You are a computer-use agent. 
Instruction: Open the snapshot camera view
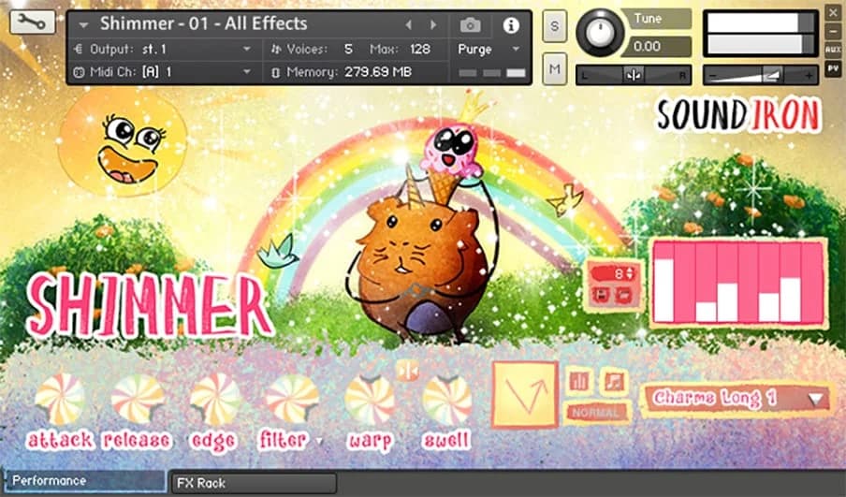470,25
